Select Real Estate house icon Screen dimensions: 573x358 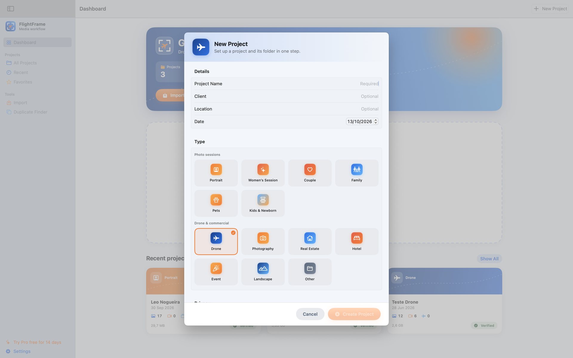click(310, 238)
